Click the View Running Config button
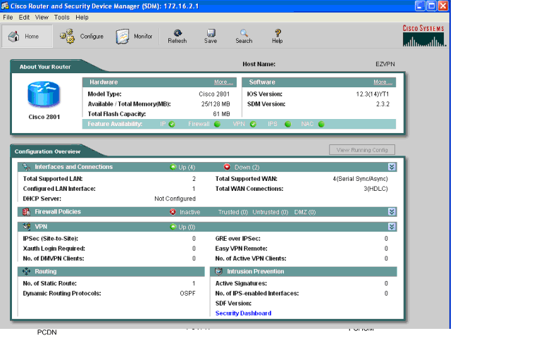This screenshot has height=338, width=541. [362, 150]
